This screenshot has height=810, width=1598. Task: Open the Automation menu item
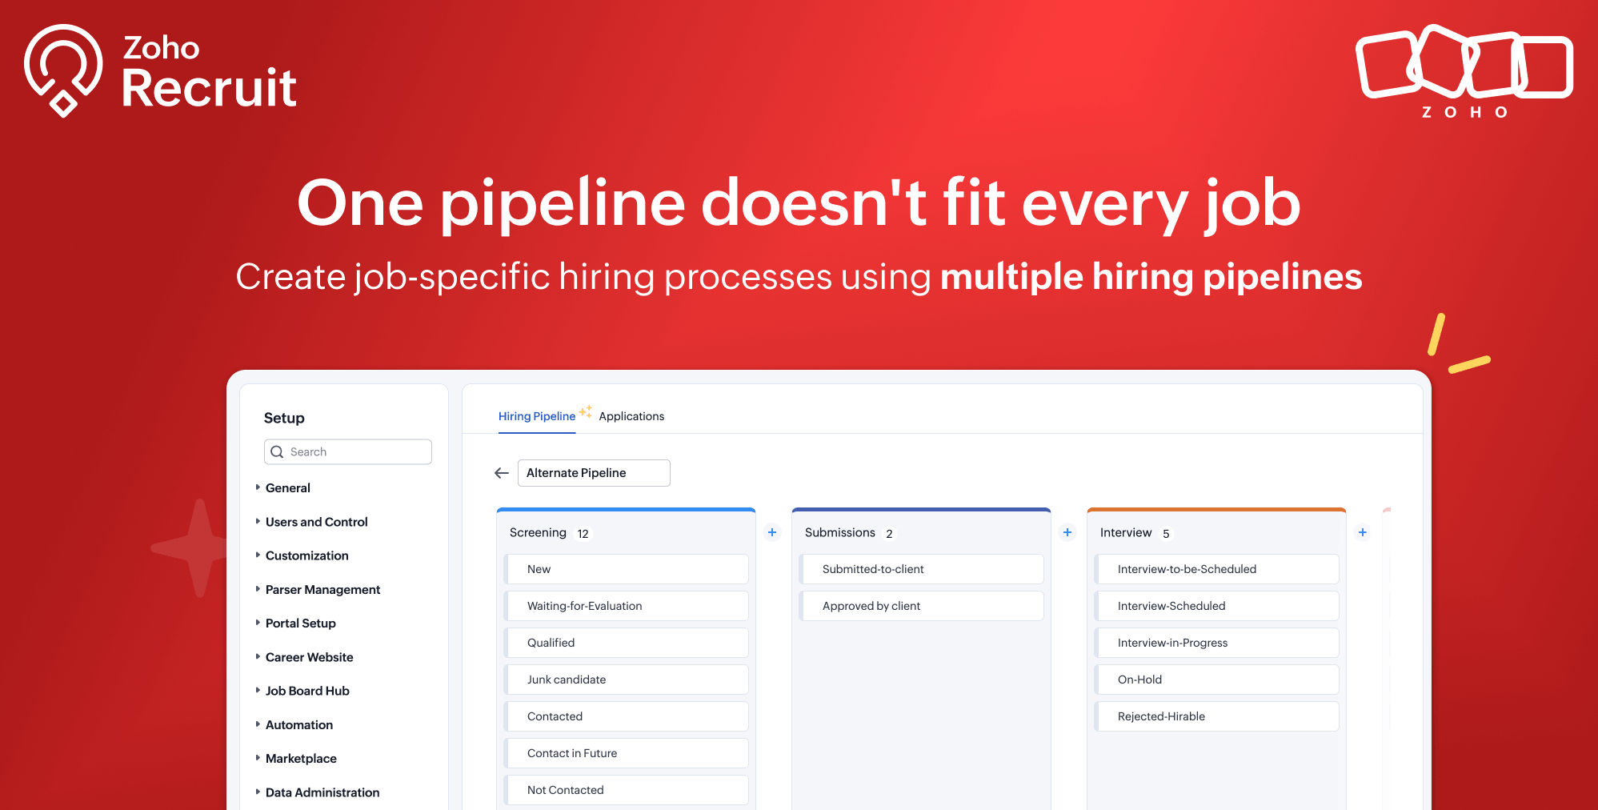299,725
